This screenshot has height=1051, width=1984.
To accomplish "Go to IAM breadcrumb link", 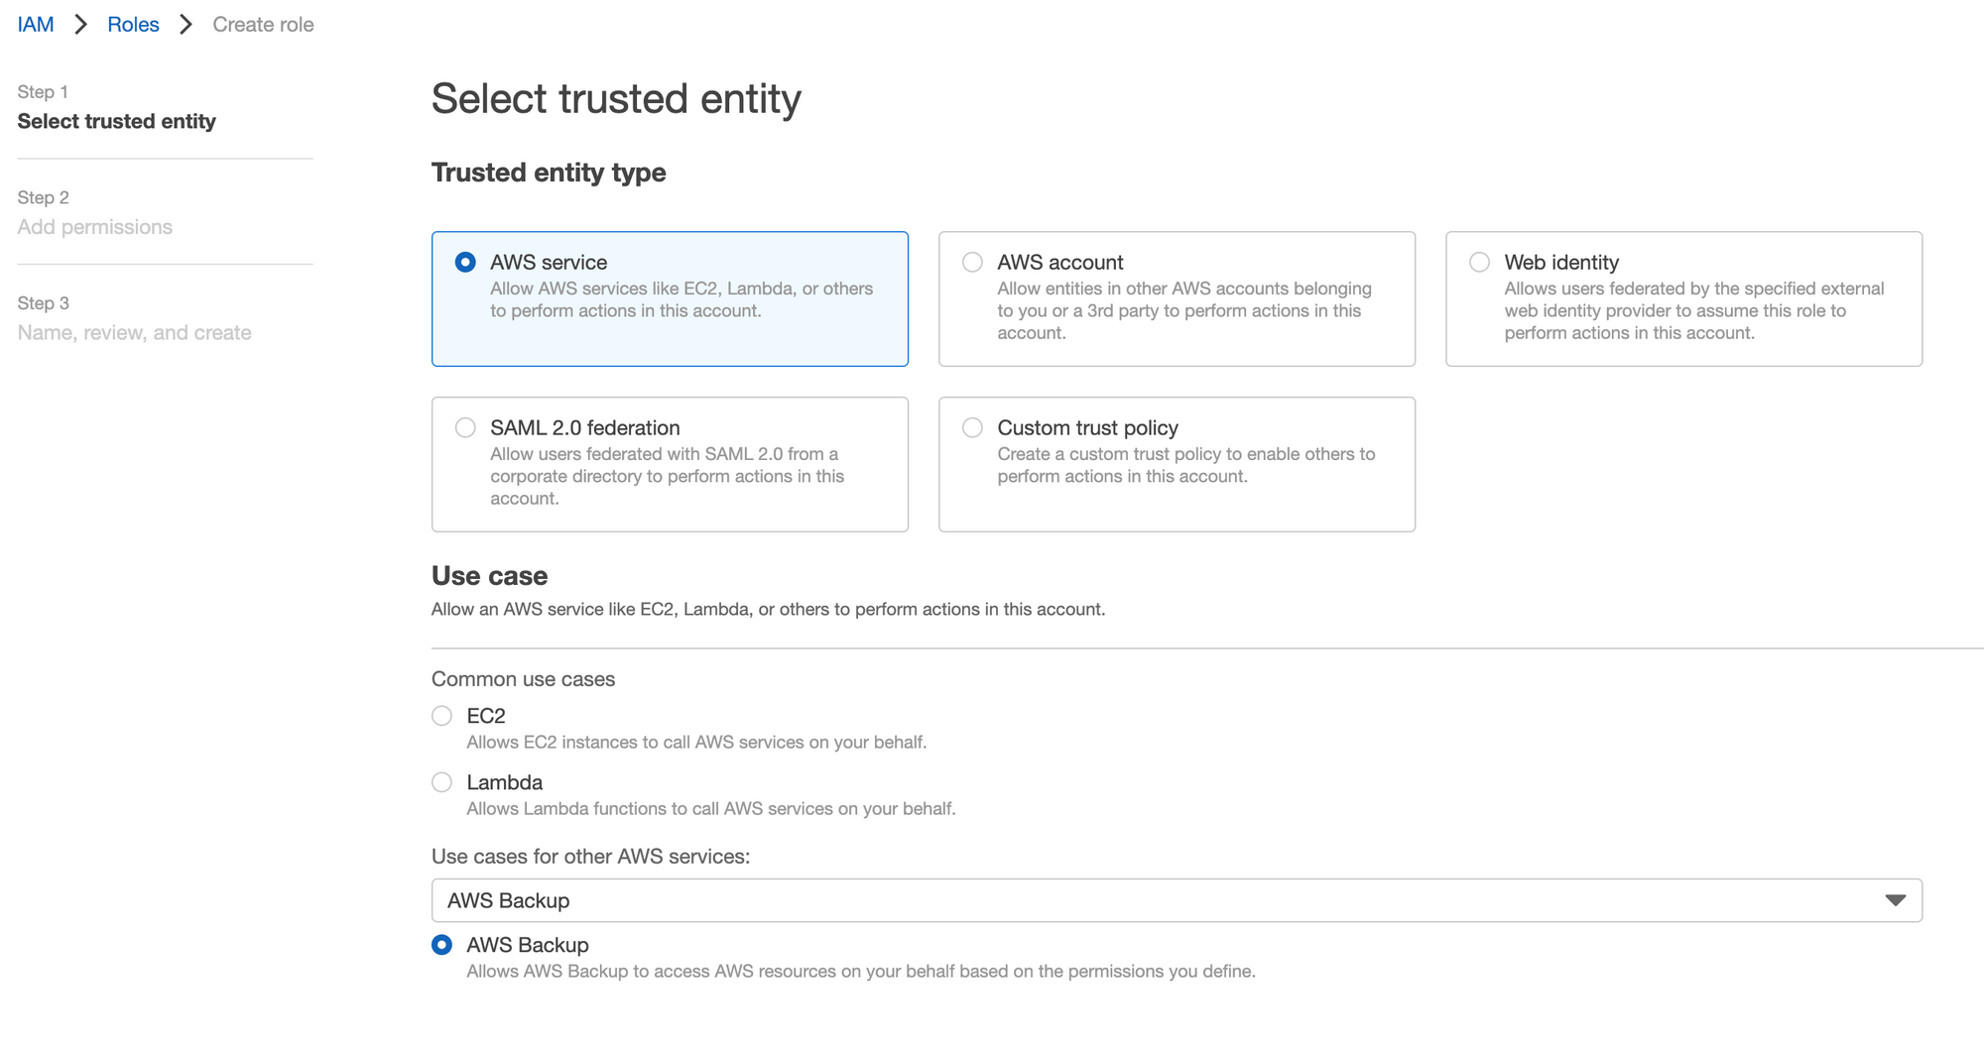I will point(36,25).
